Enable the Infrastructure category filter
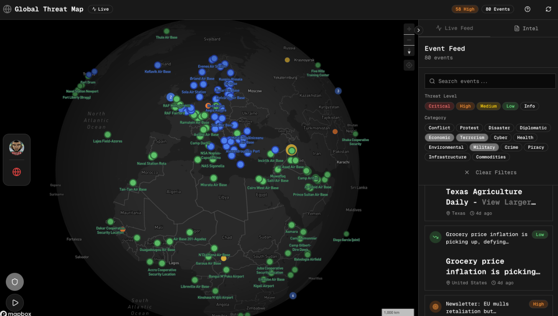This screenshot has width=558, height=316. coord(447,157)
